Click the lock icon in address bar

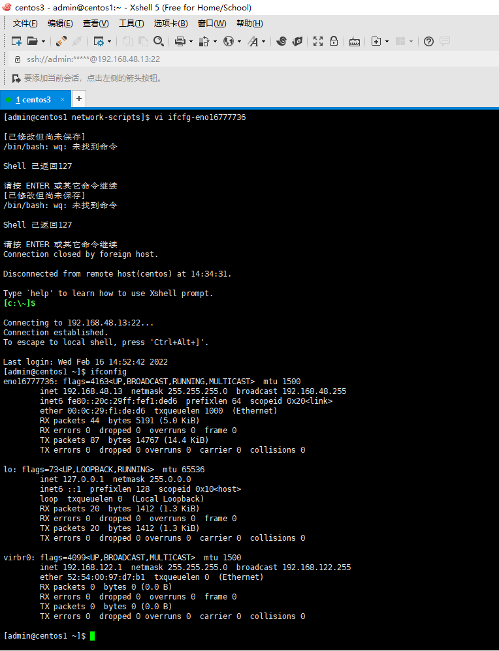point(18,59)
